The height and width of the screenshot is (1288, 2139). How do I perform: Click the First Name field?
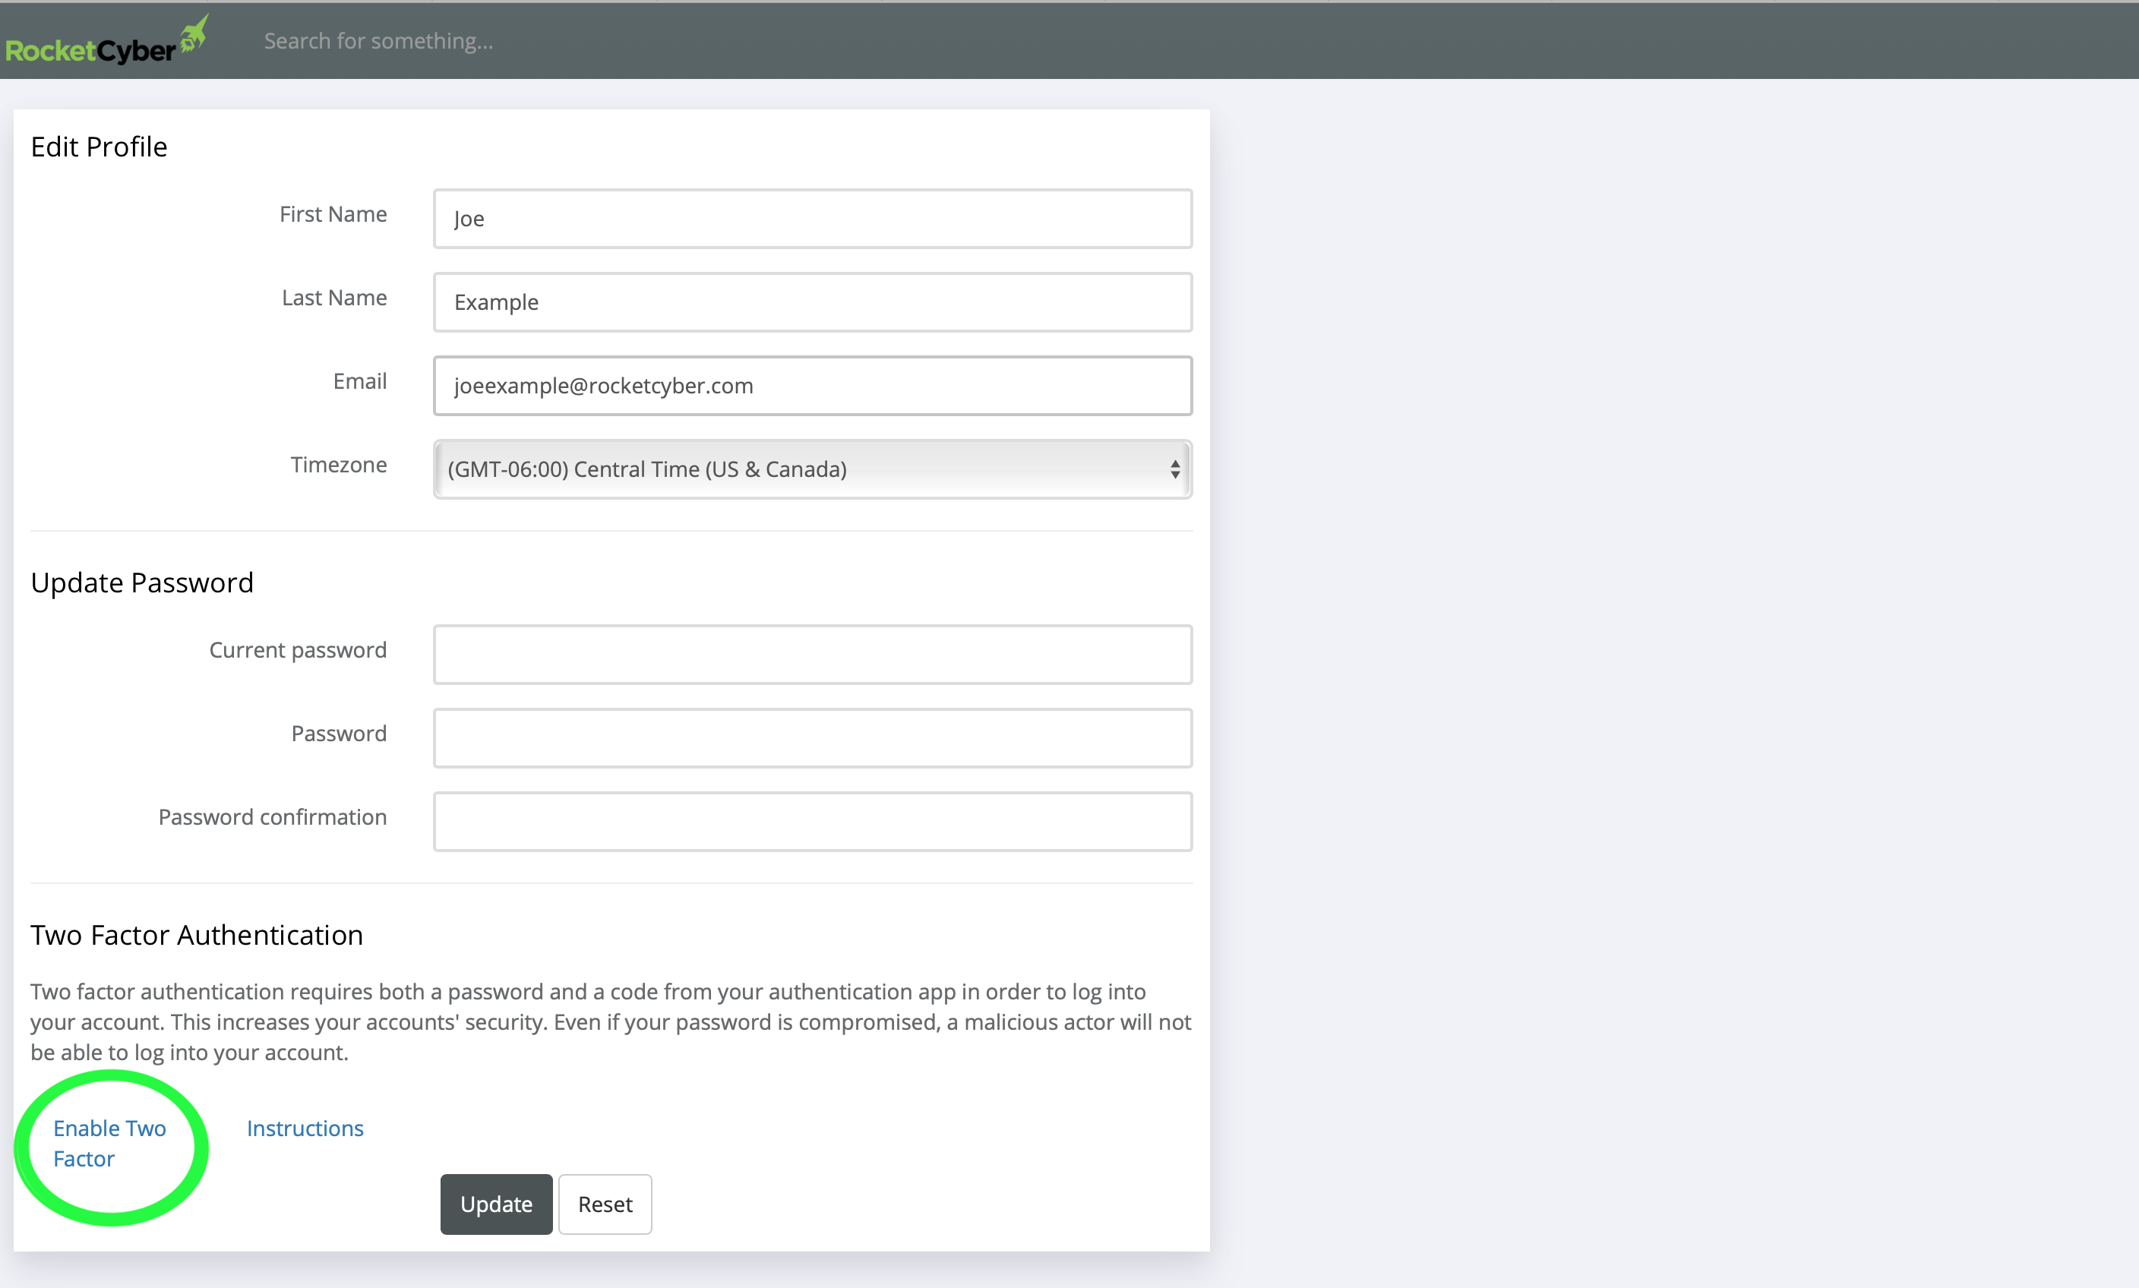812,219
